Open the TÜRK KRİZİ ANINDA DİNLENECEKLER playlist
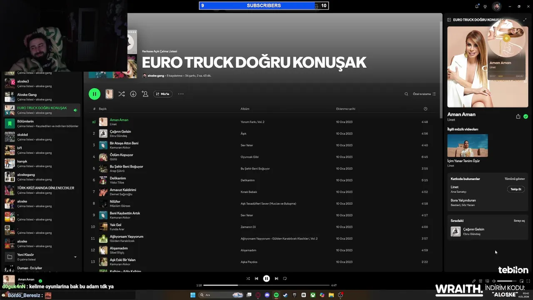 (x=41, y=190)
